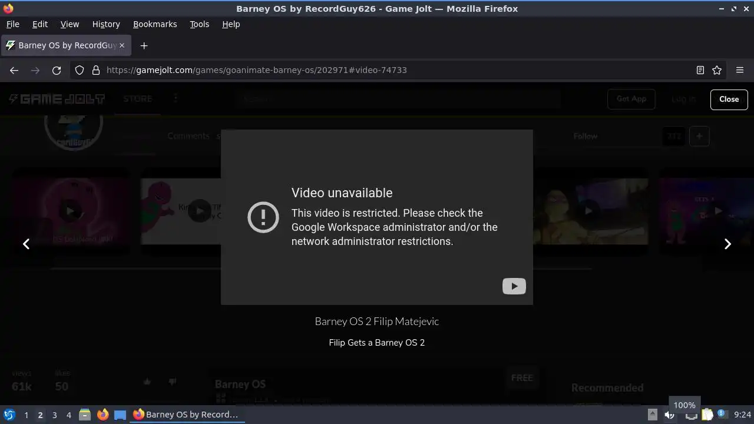Click the show desktop icon in the taskbar
Image resolution: width=754 pixels, height=424 pixels.
pyautogui.click(x=120, y=415)
